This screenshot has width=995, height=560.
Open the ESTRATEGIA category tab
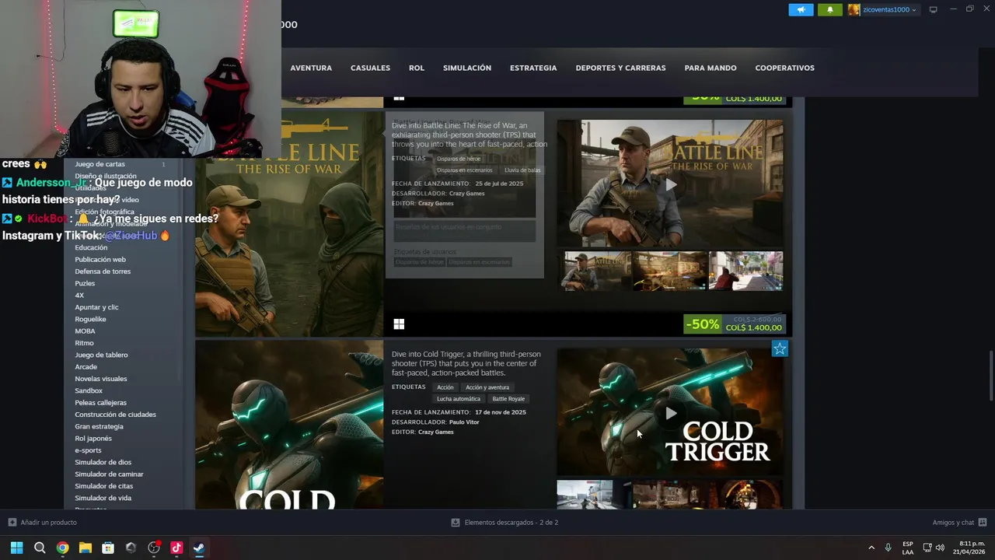click(x=533, y=68)
